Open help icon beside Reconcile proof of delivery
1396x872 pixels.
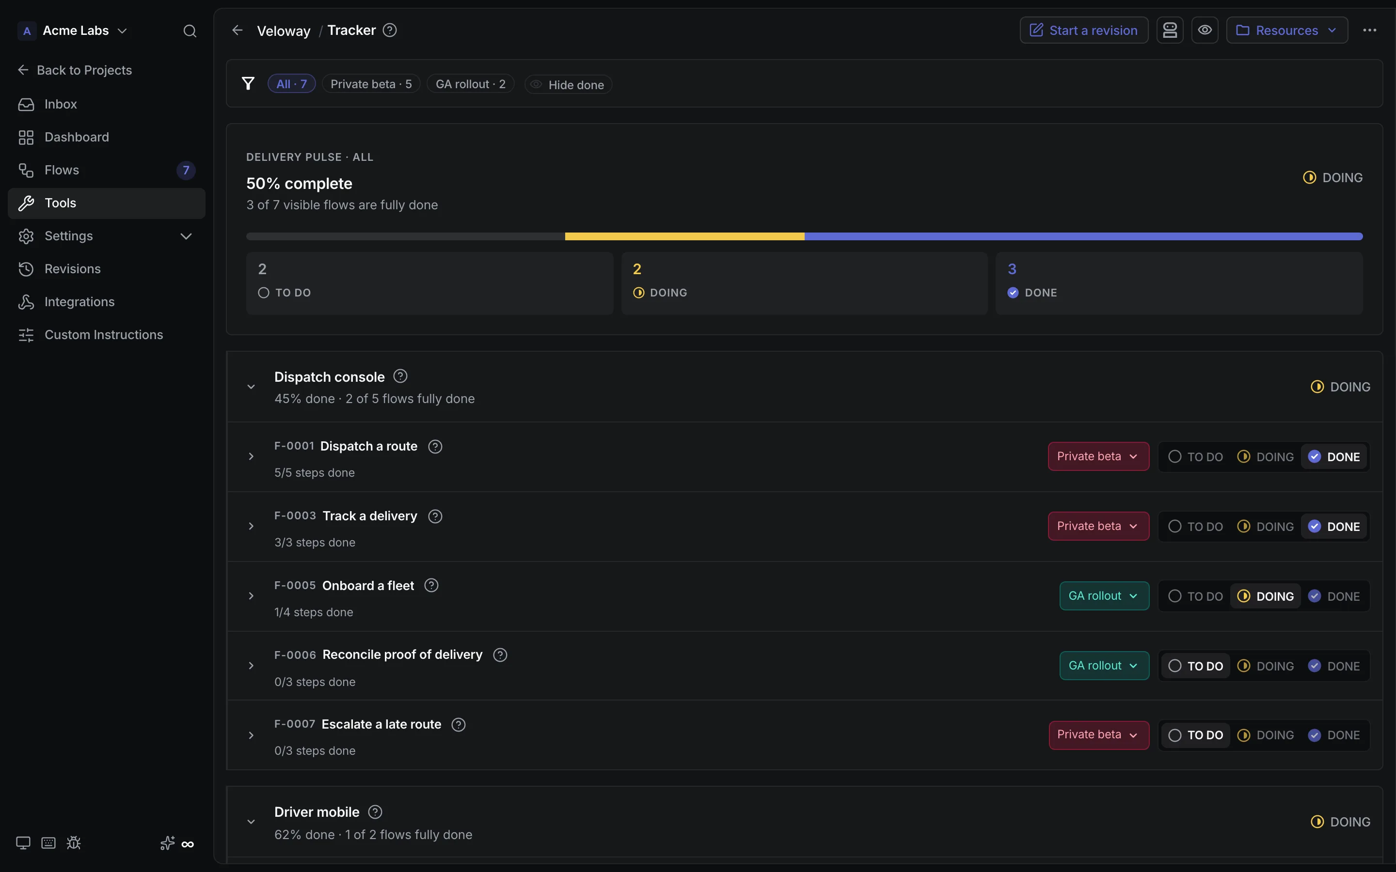point(500,654)
